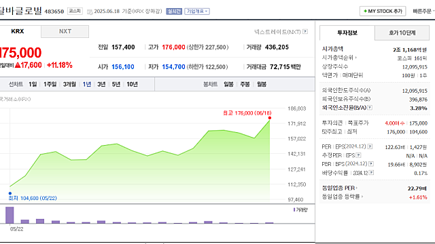Open the help icon beside 추정PER EPS
The height and width of the screenshot is (244, 435).
(x=358, y=155)
